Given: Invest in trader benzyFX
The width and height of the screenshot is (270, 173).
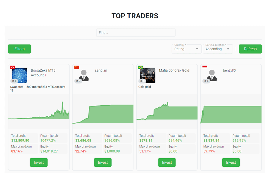Looking at the screenshot, I should click(231, 162).
